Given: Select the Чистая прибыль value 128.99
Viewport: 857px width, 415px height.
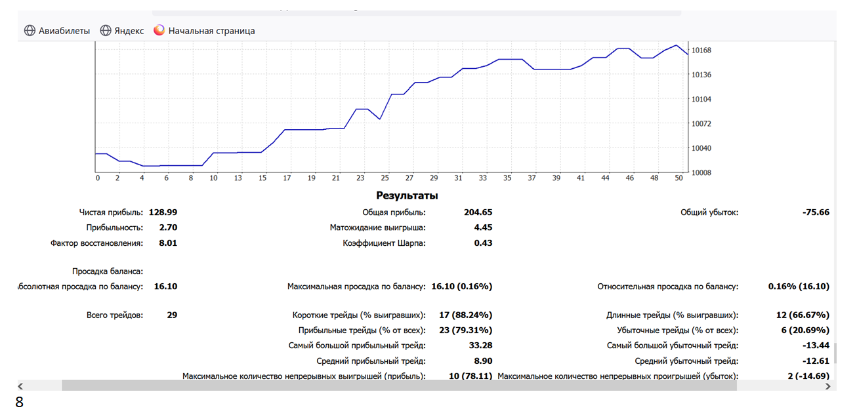Looking at the screenshot, I should pos(163,212).
